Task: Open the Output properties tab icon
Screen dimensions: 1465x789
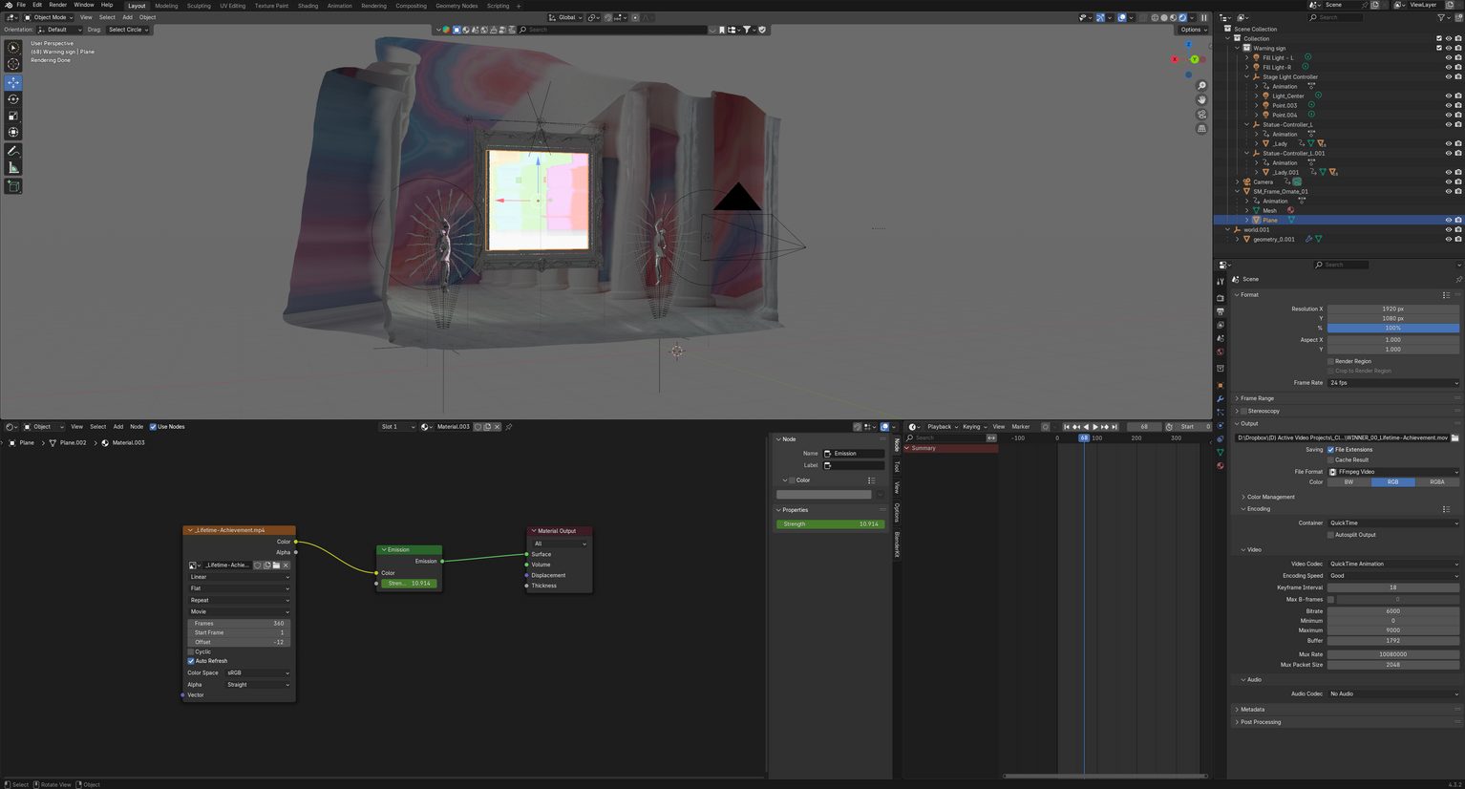Action: coord(1221,311)
